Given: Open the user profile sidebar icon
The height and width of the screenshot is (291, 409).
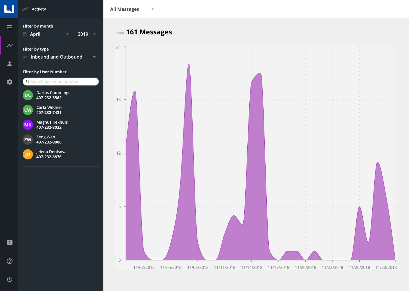Looking at the screenshot, I should (x=10, y=64).
